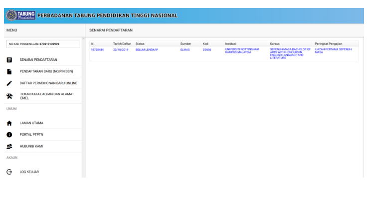
Task: Click the D3656 code link
Action: (207, 50)
